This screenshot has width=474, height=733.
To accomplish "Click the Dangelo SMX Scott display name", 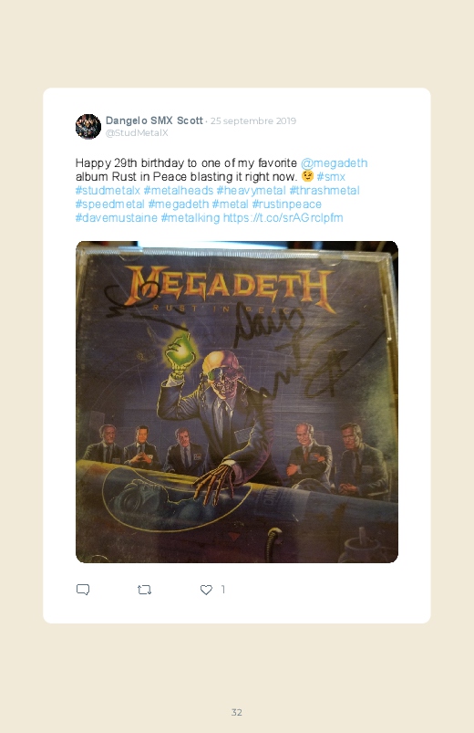I will click(x=154, y=120).
